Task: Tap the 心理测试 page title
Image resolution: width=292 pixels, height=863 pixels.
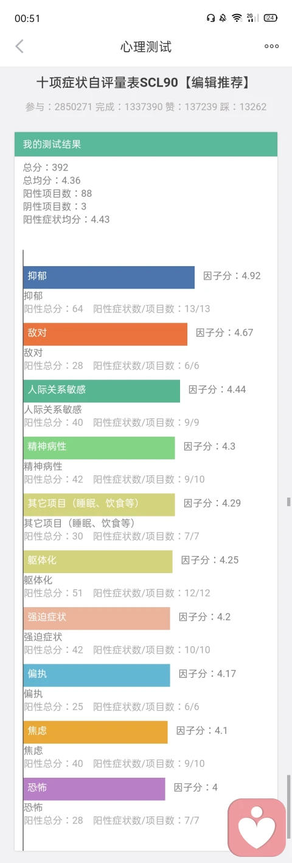Action: [146, 47]
